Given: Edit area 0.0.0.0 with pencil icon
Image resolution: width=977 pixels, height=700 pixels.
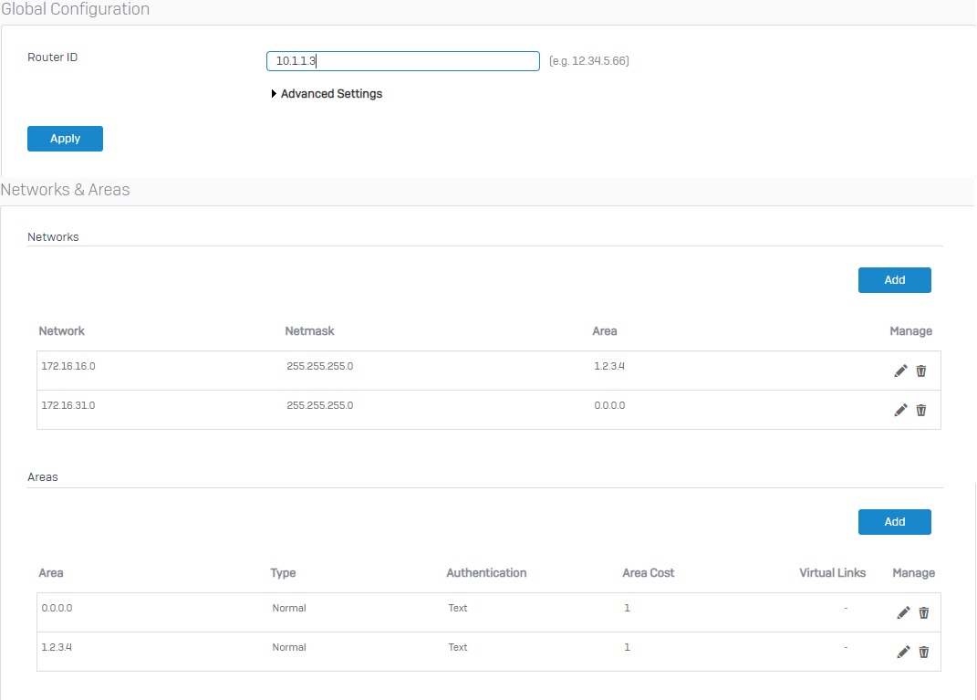Looking at the screenshot, I should point(903,612).
